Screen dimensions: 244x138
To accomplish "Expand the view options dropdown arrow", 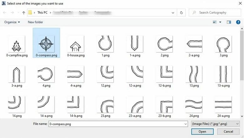I will pos(220,22).
